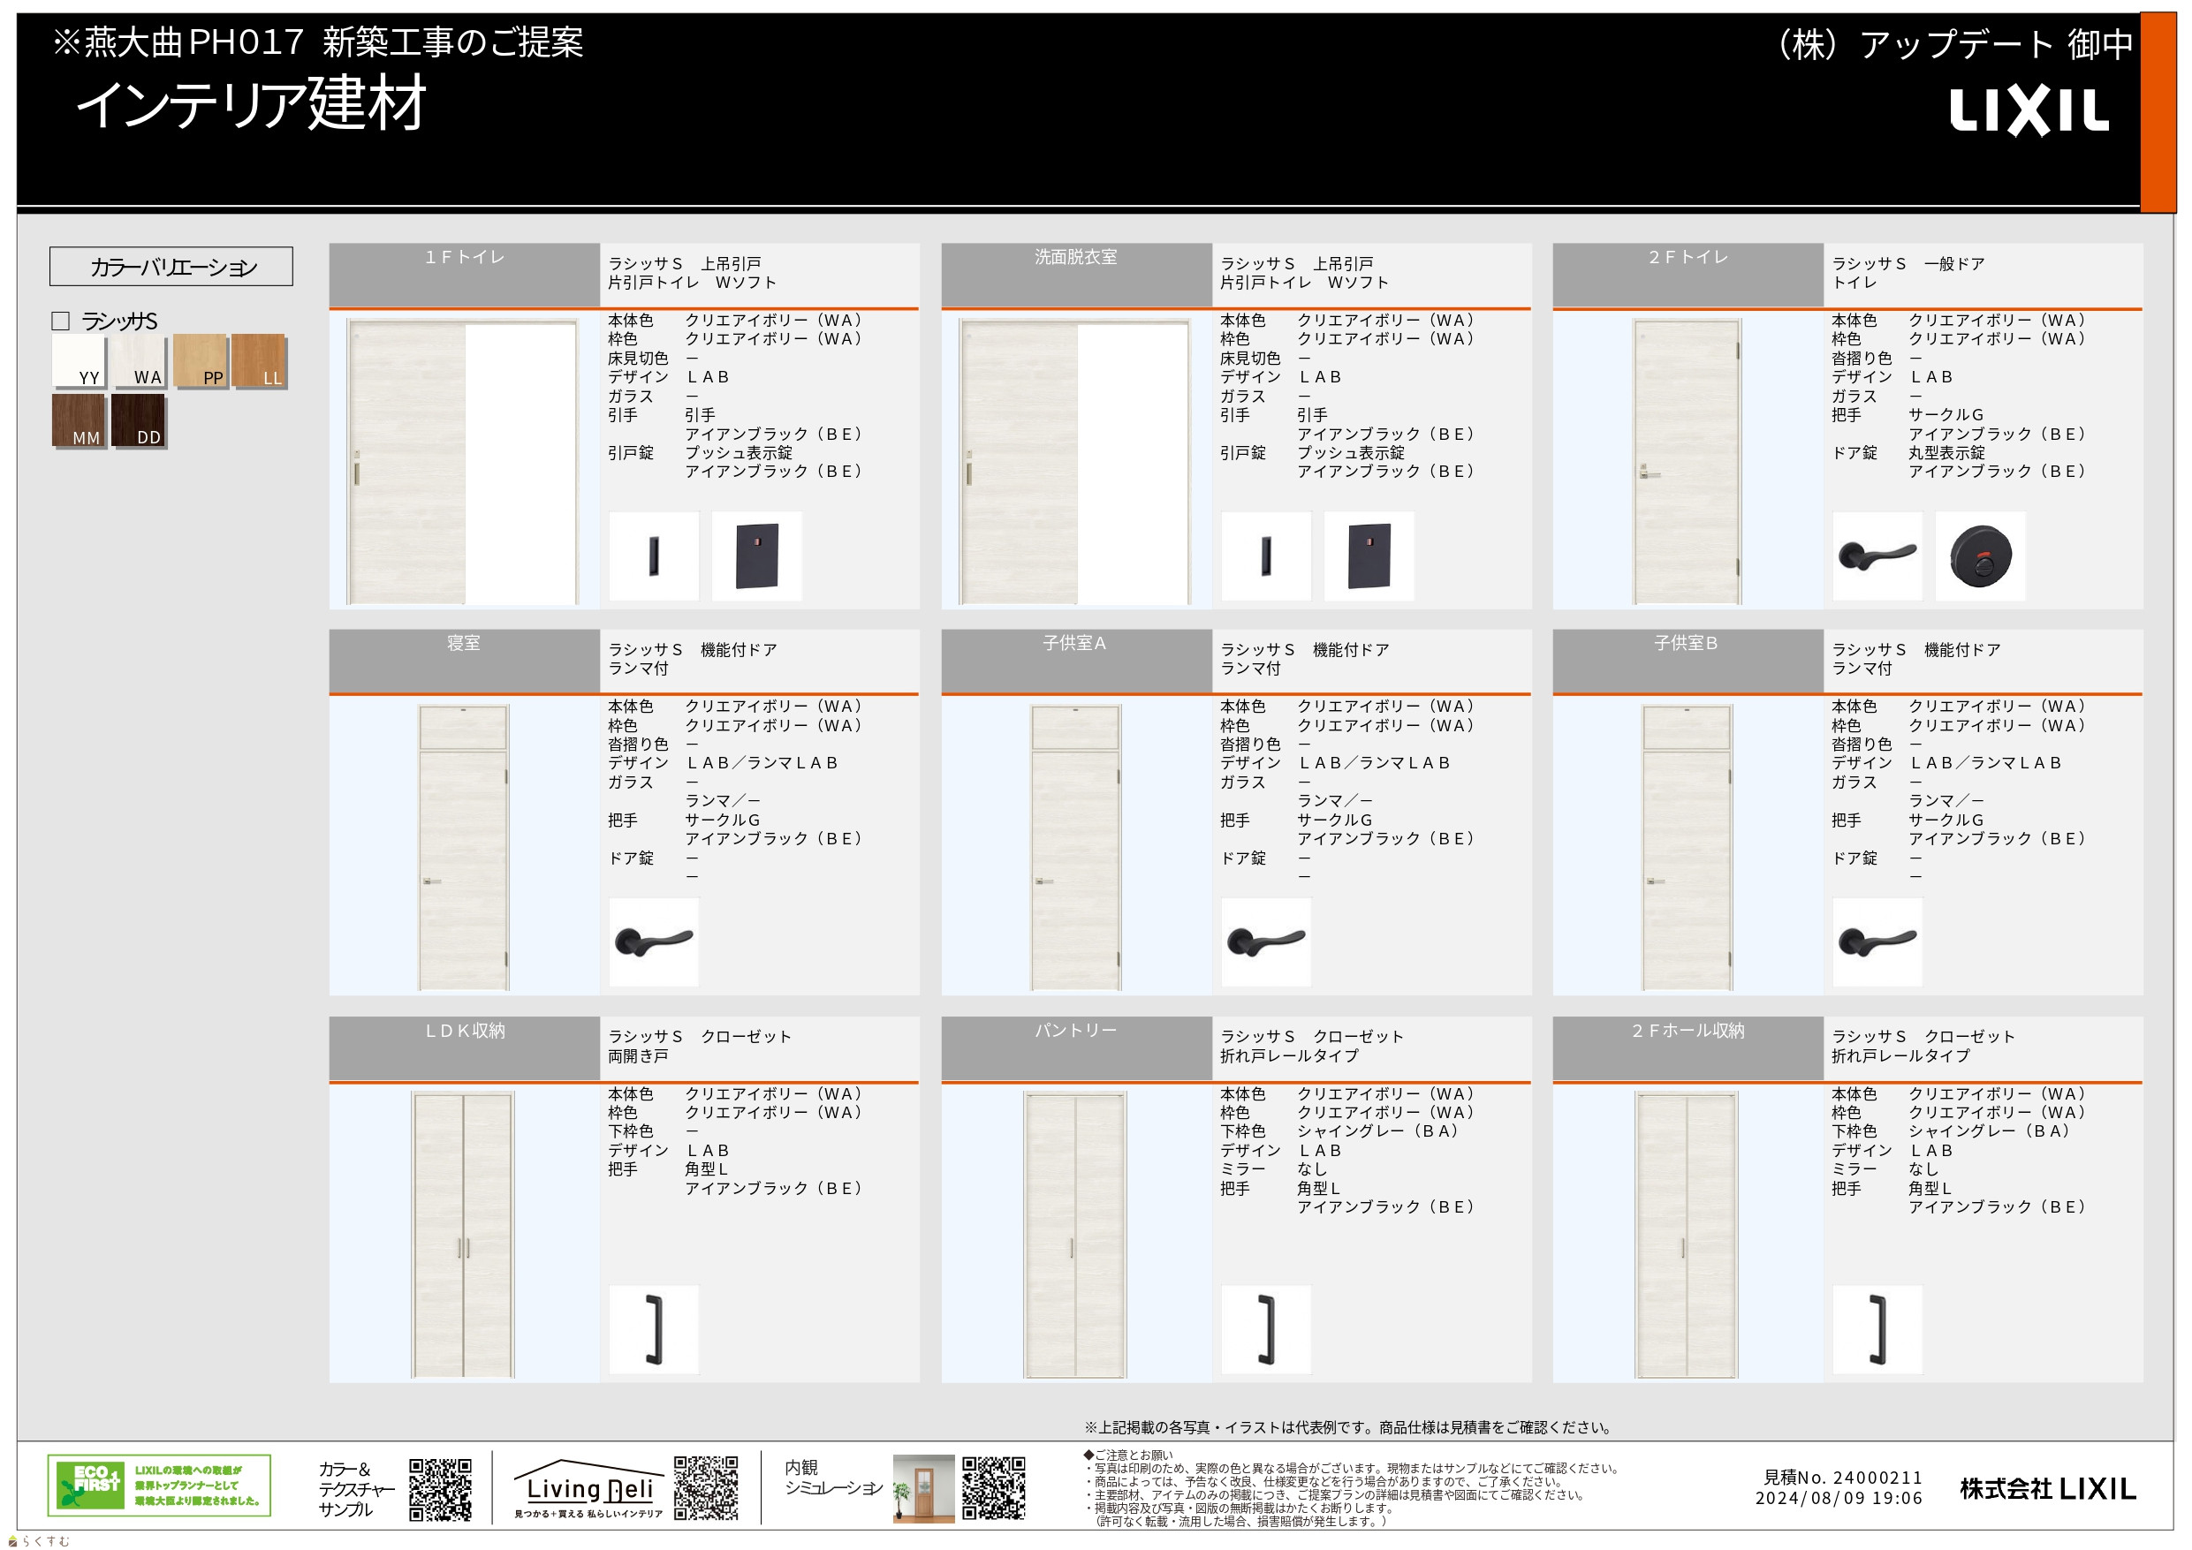Click ラシッサS 一般ドア トイレ text

pos(1908,273)
